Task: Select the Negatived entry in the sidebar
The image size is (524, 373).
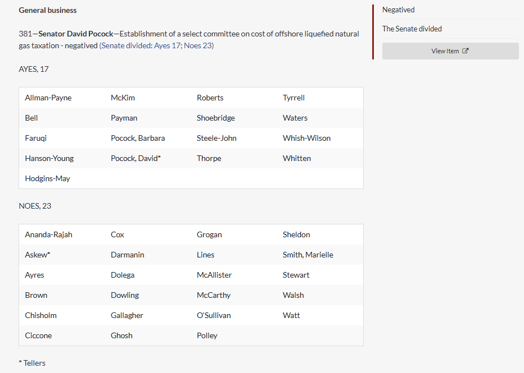Action: point(398,10)
